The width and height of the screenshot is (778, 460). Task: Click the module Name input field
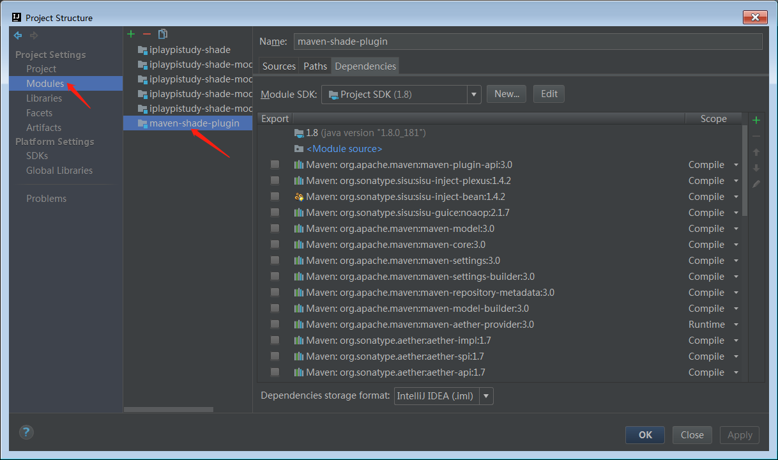pyautogui.click(x=528, y=42)
